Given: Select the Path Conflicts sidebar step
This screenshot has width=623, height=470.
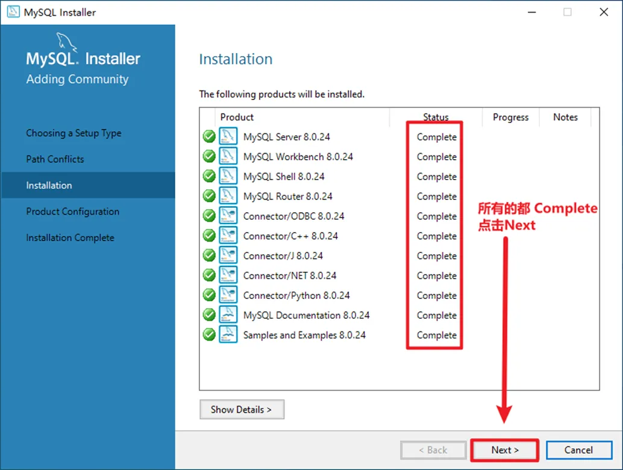Looking at the screenshot, I should coord(55,159).
